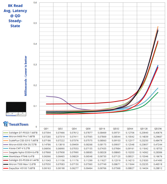This screenshot has width=167, height=184.
Task: Select the DapuStor H5100 7.68TB legend label
Action: click(x=22, y=168)
